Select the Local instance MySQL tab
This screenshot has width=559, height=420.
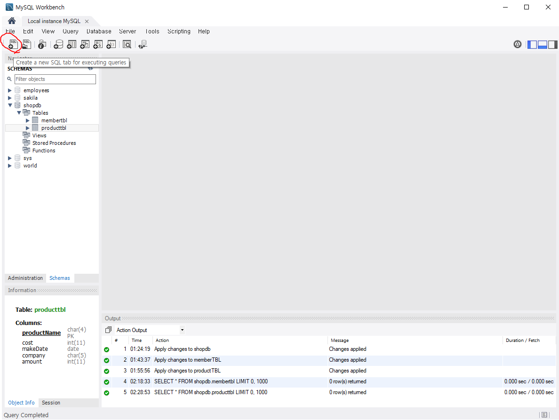54,21
